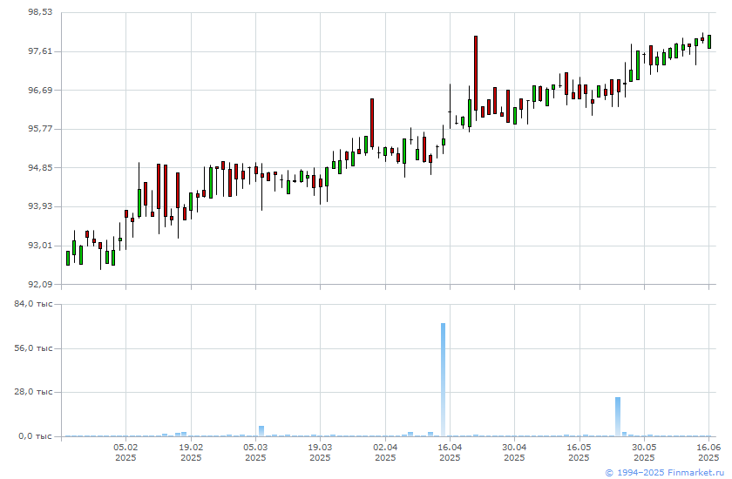Pick the 05.02 2025 date label
Screen dimensions: 732x479
tap(125, 452)
